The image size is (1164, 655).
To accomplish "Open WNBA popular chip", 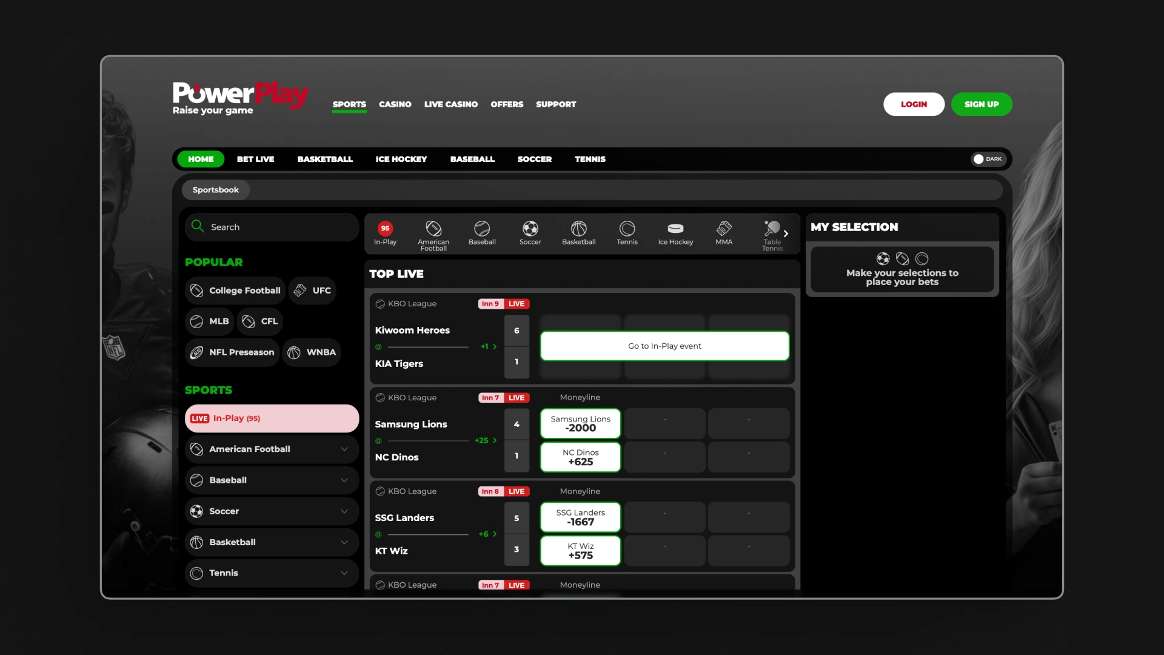I will click(x=312, y=352).
